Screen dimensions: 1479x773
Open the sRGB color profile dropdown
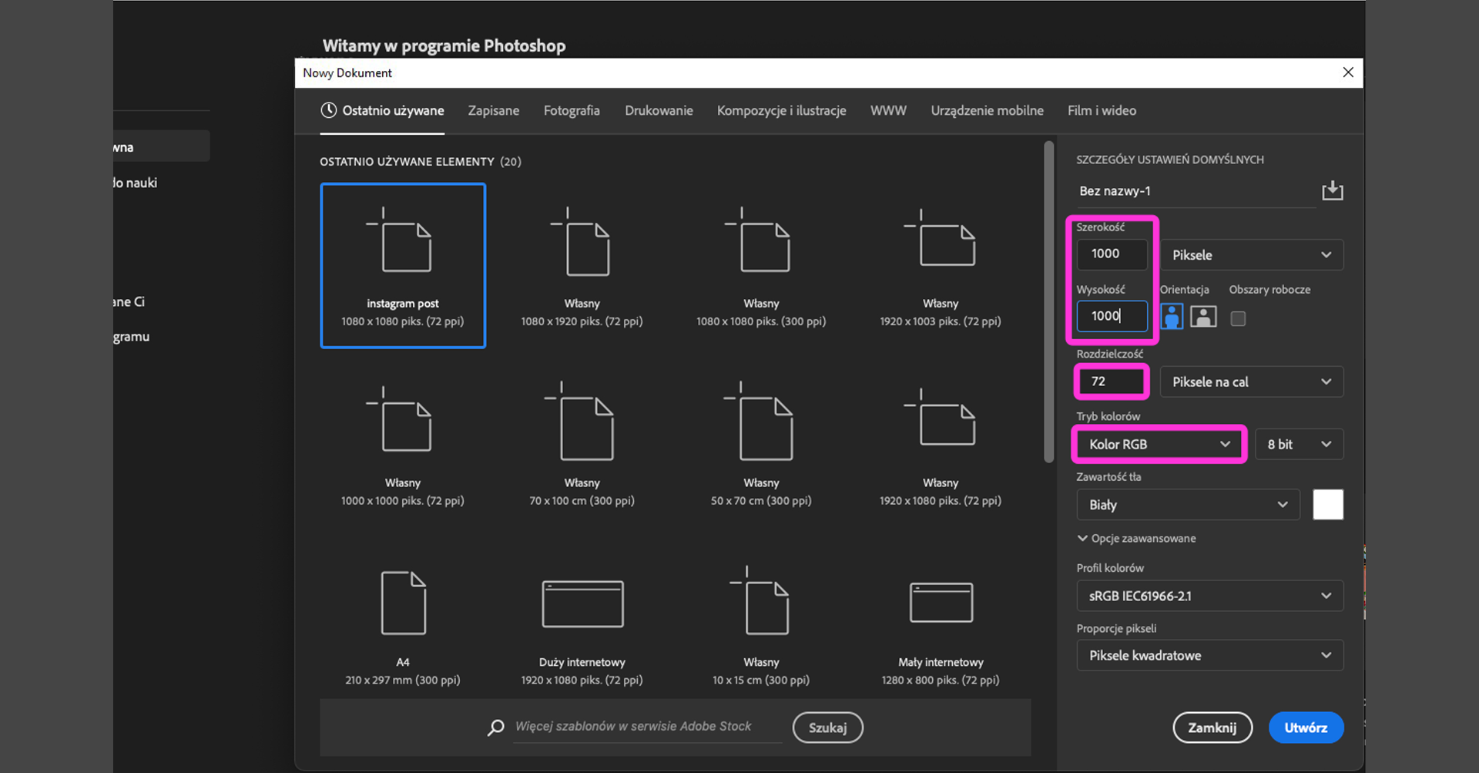point(1209,596)
